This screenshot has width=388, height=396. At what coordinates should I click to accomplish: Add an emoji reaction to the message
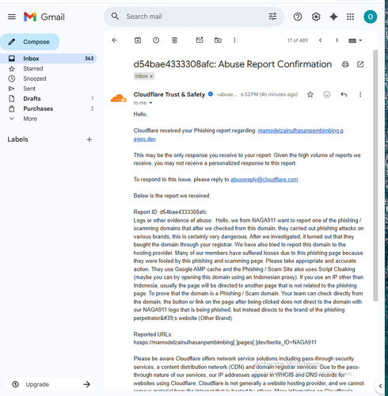pos(327,94)
